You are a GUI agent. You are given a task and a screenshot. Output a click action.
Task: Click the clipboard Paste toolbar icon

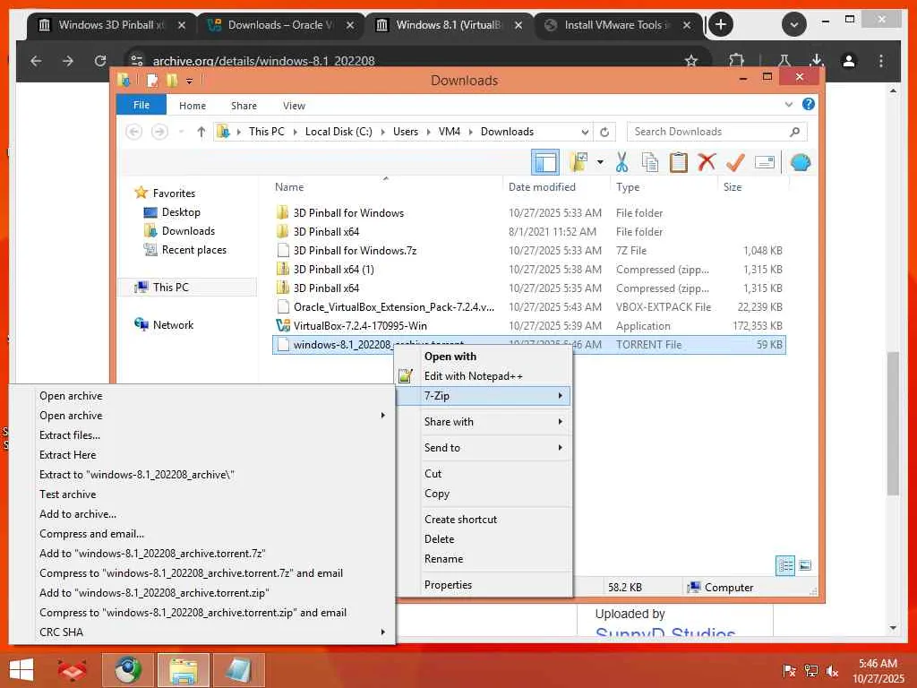pos(679,162)
